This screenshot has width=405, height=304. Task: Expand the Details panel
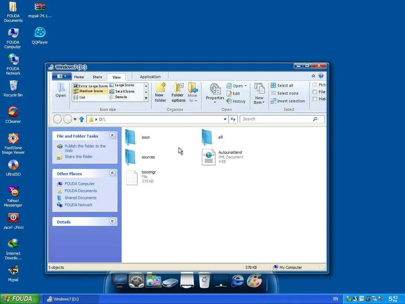point(112,221)
